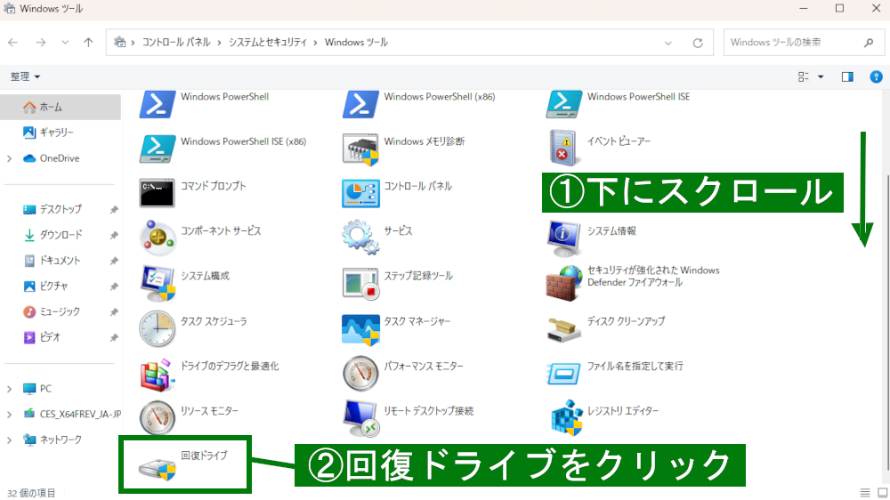Open サービス gear icon
The width and height of the screenshot is (890, 500).
pos(360,238)
